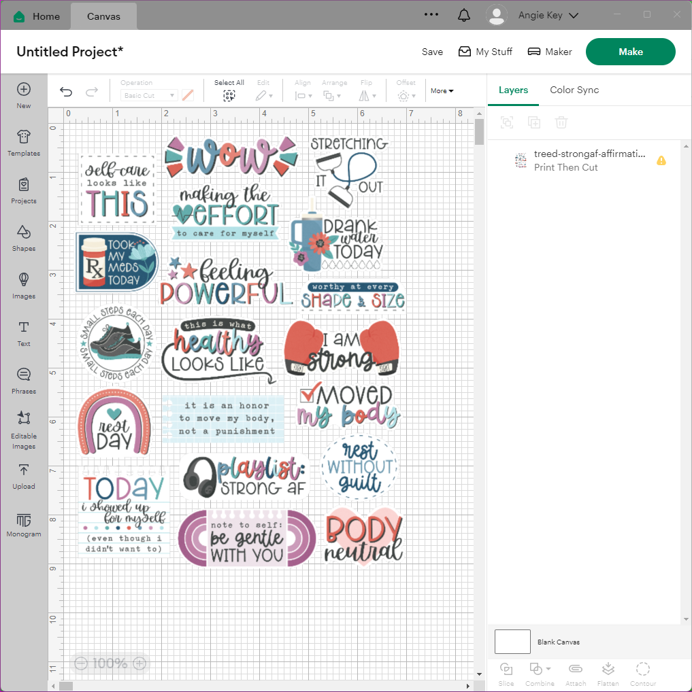This screenshot has width=692, height=692.
Task: Open the Shapes tool
Action: click(x=24, y=237)
